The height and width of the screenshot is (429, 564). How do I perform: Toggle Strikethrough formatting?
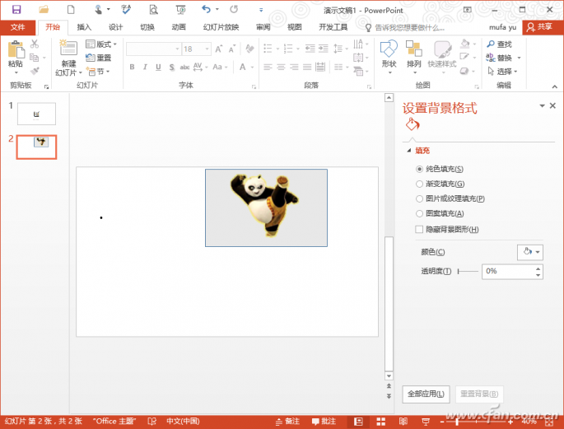pyautogui.click(x=184, y=67)
